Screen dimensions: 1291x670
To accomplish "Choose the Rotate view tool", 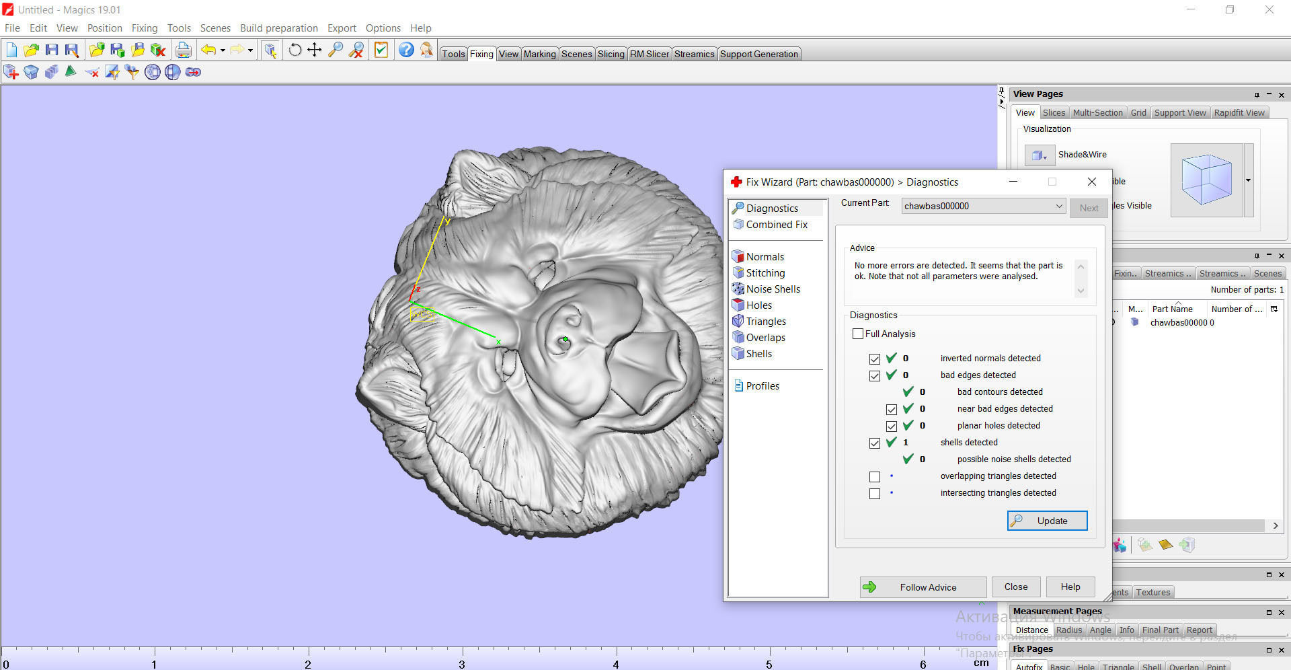I will pyautogui.click(x=295, y=50).
